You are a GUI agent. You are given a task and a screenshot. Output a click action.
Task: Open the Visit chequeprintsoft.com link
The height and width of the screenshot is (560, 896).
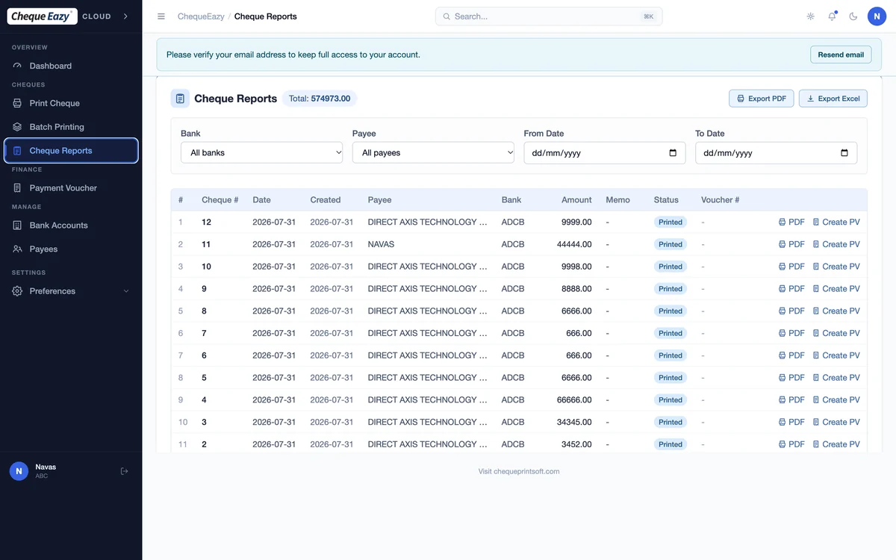click(x=519, y=471)
